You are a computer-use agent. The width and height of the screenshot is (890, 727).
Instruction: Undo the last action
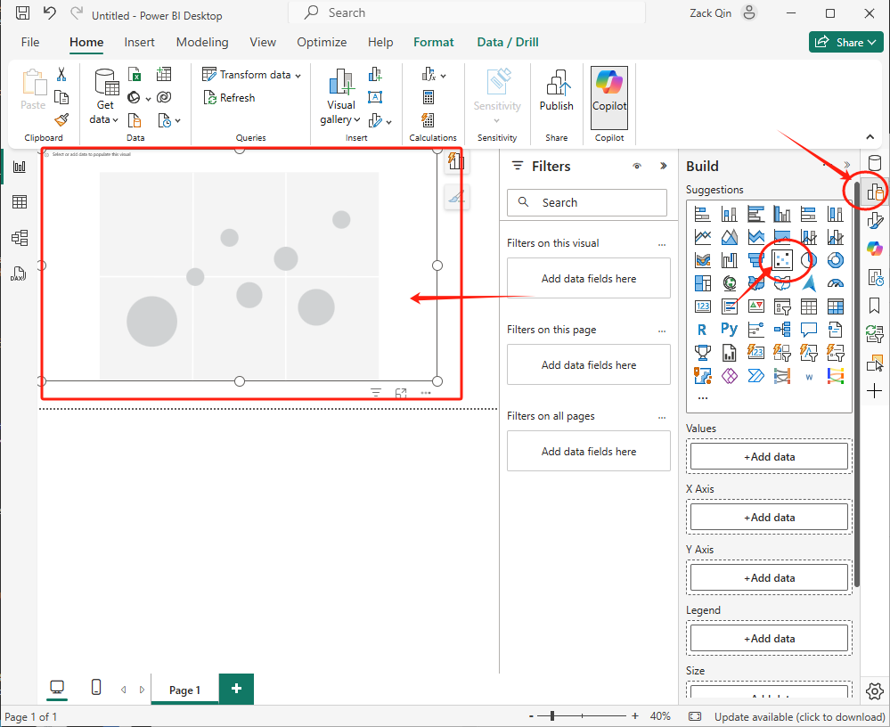[x=50, y=13]
